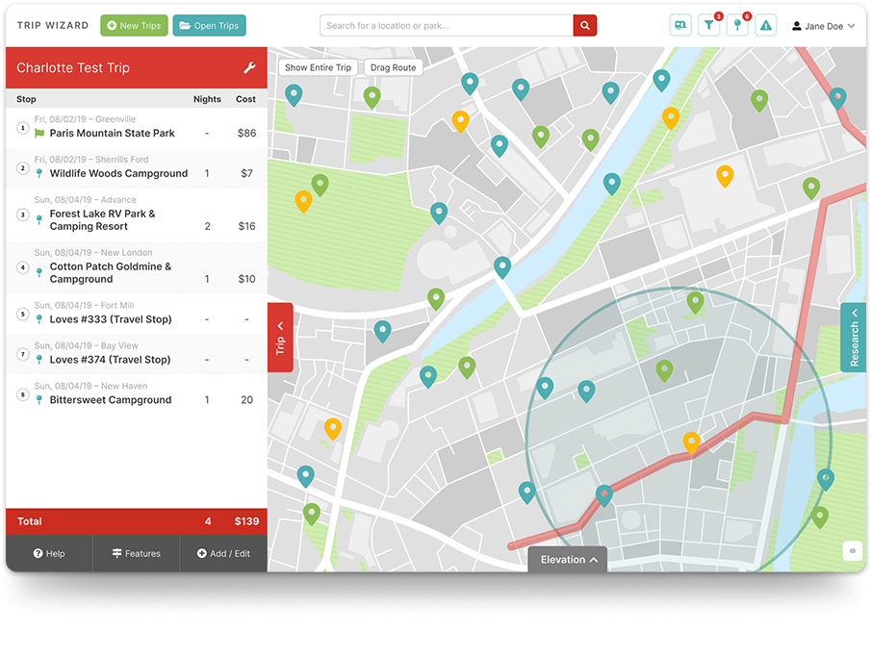
Task: Select Bittersweet Campground stop
Action: (x=137, y=394)
